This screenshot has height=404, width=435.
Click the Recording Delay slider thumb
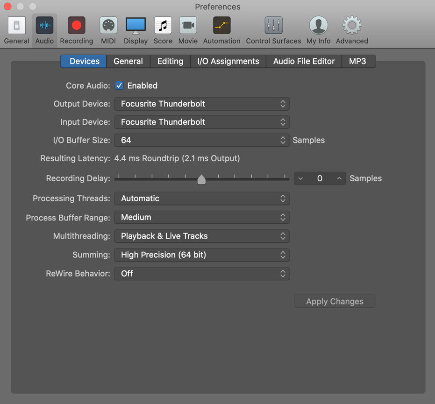click(201, 179)
